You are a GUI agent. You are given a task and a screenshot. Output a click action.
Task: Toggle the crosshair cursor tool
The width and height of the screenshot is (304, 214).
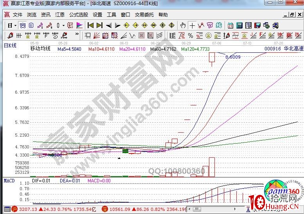pyautogui.click(x=192, y=25)
